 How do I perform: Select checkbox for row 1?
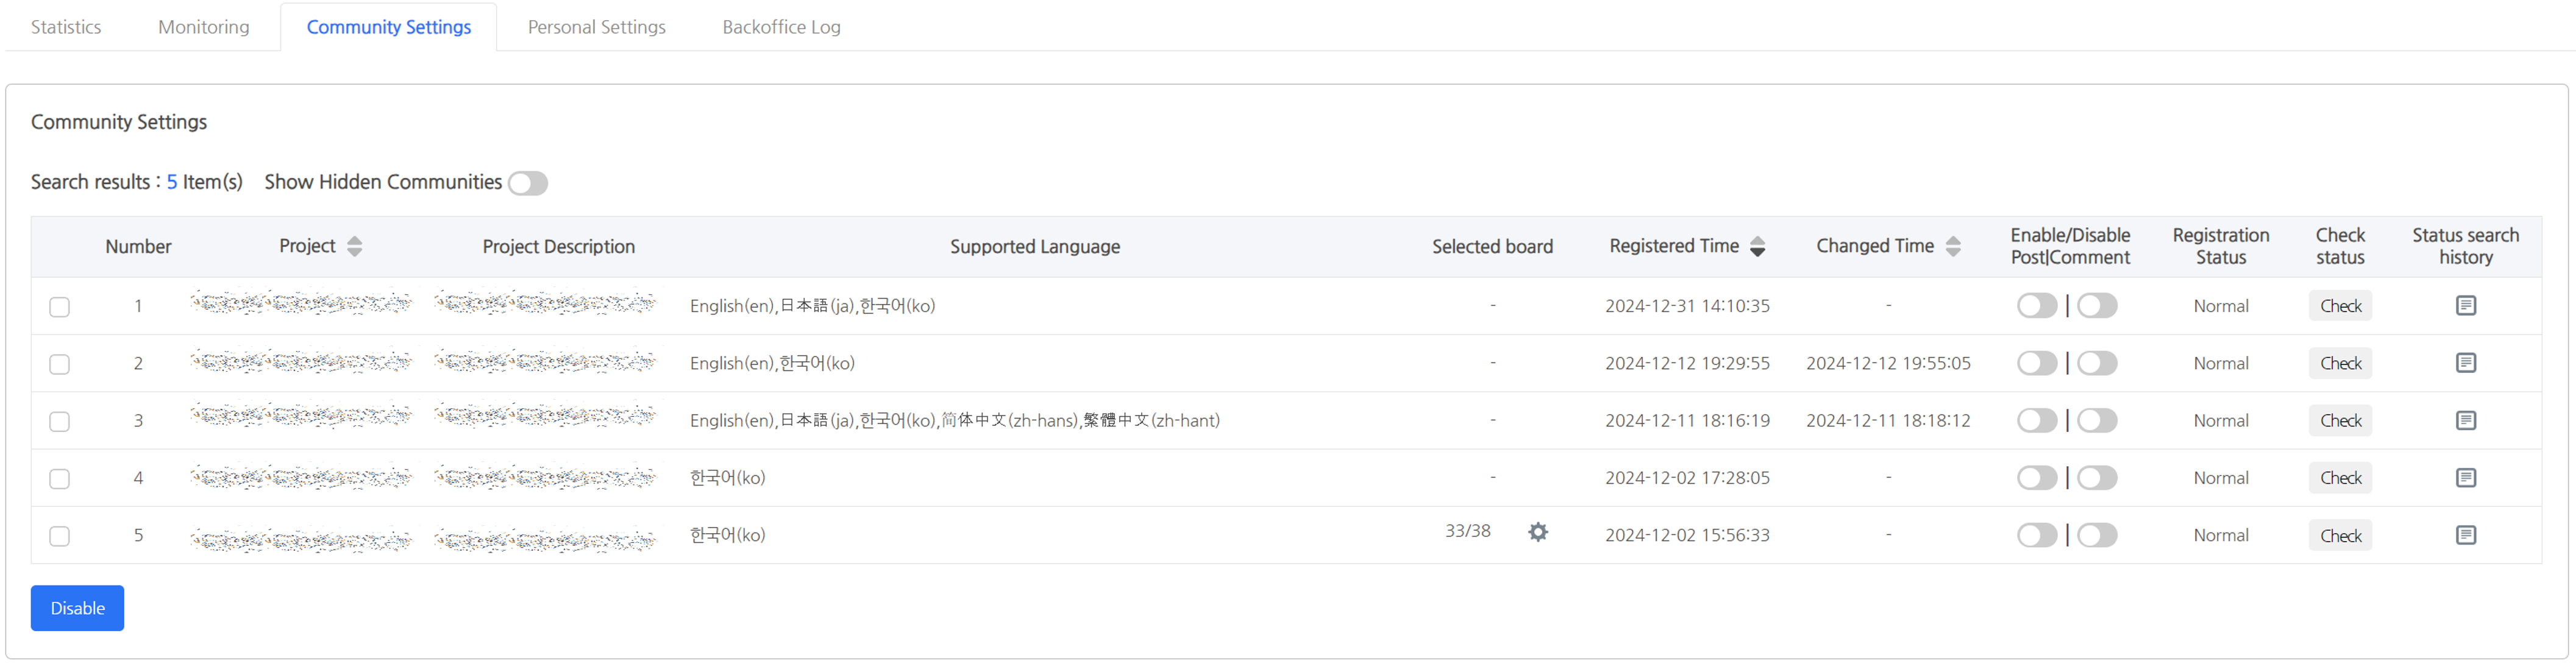[x=60, y=307]
